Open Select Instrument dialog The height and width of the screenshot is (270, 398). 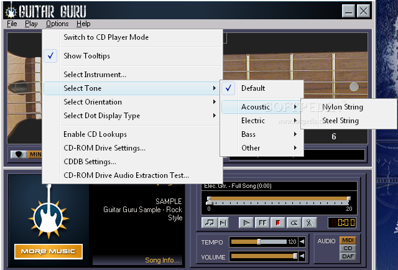132,75
